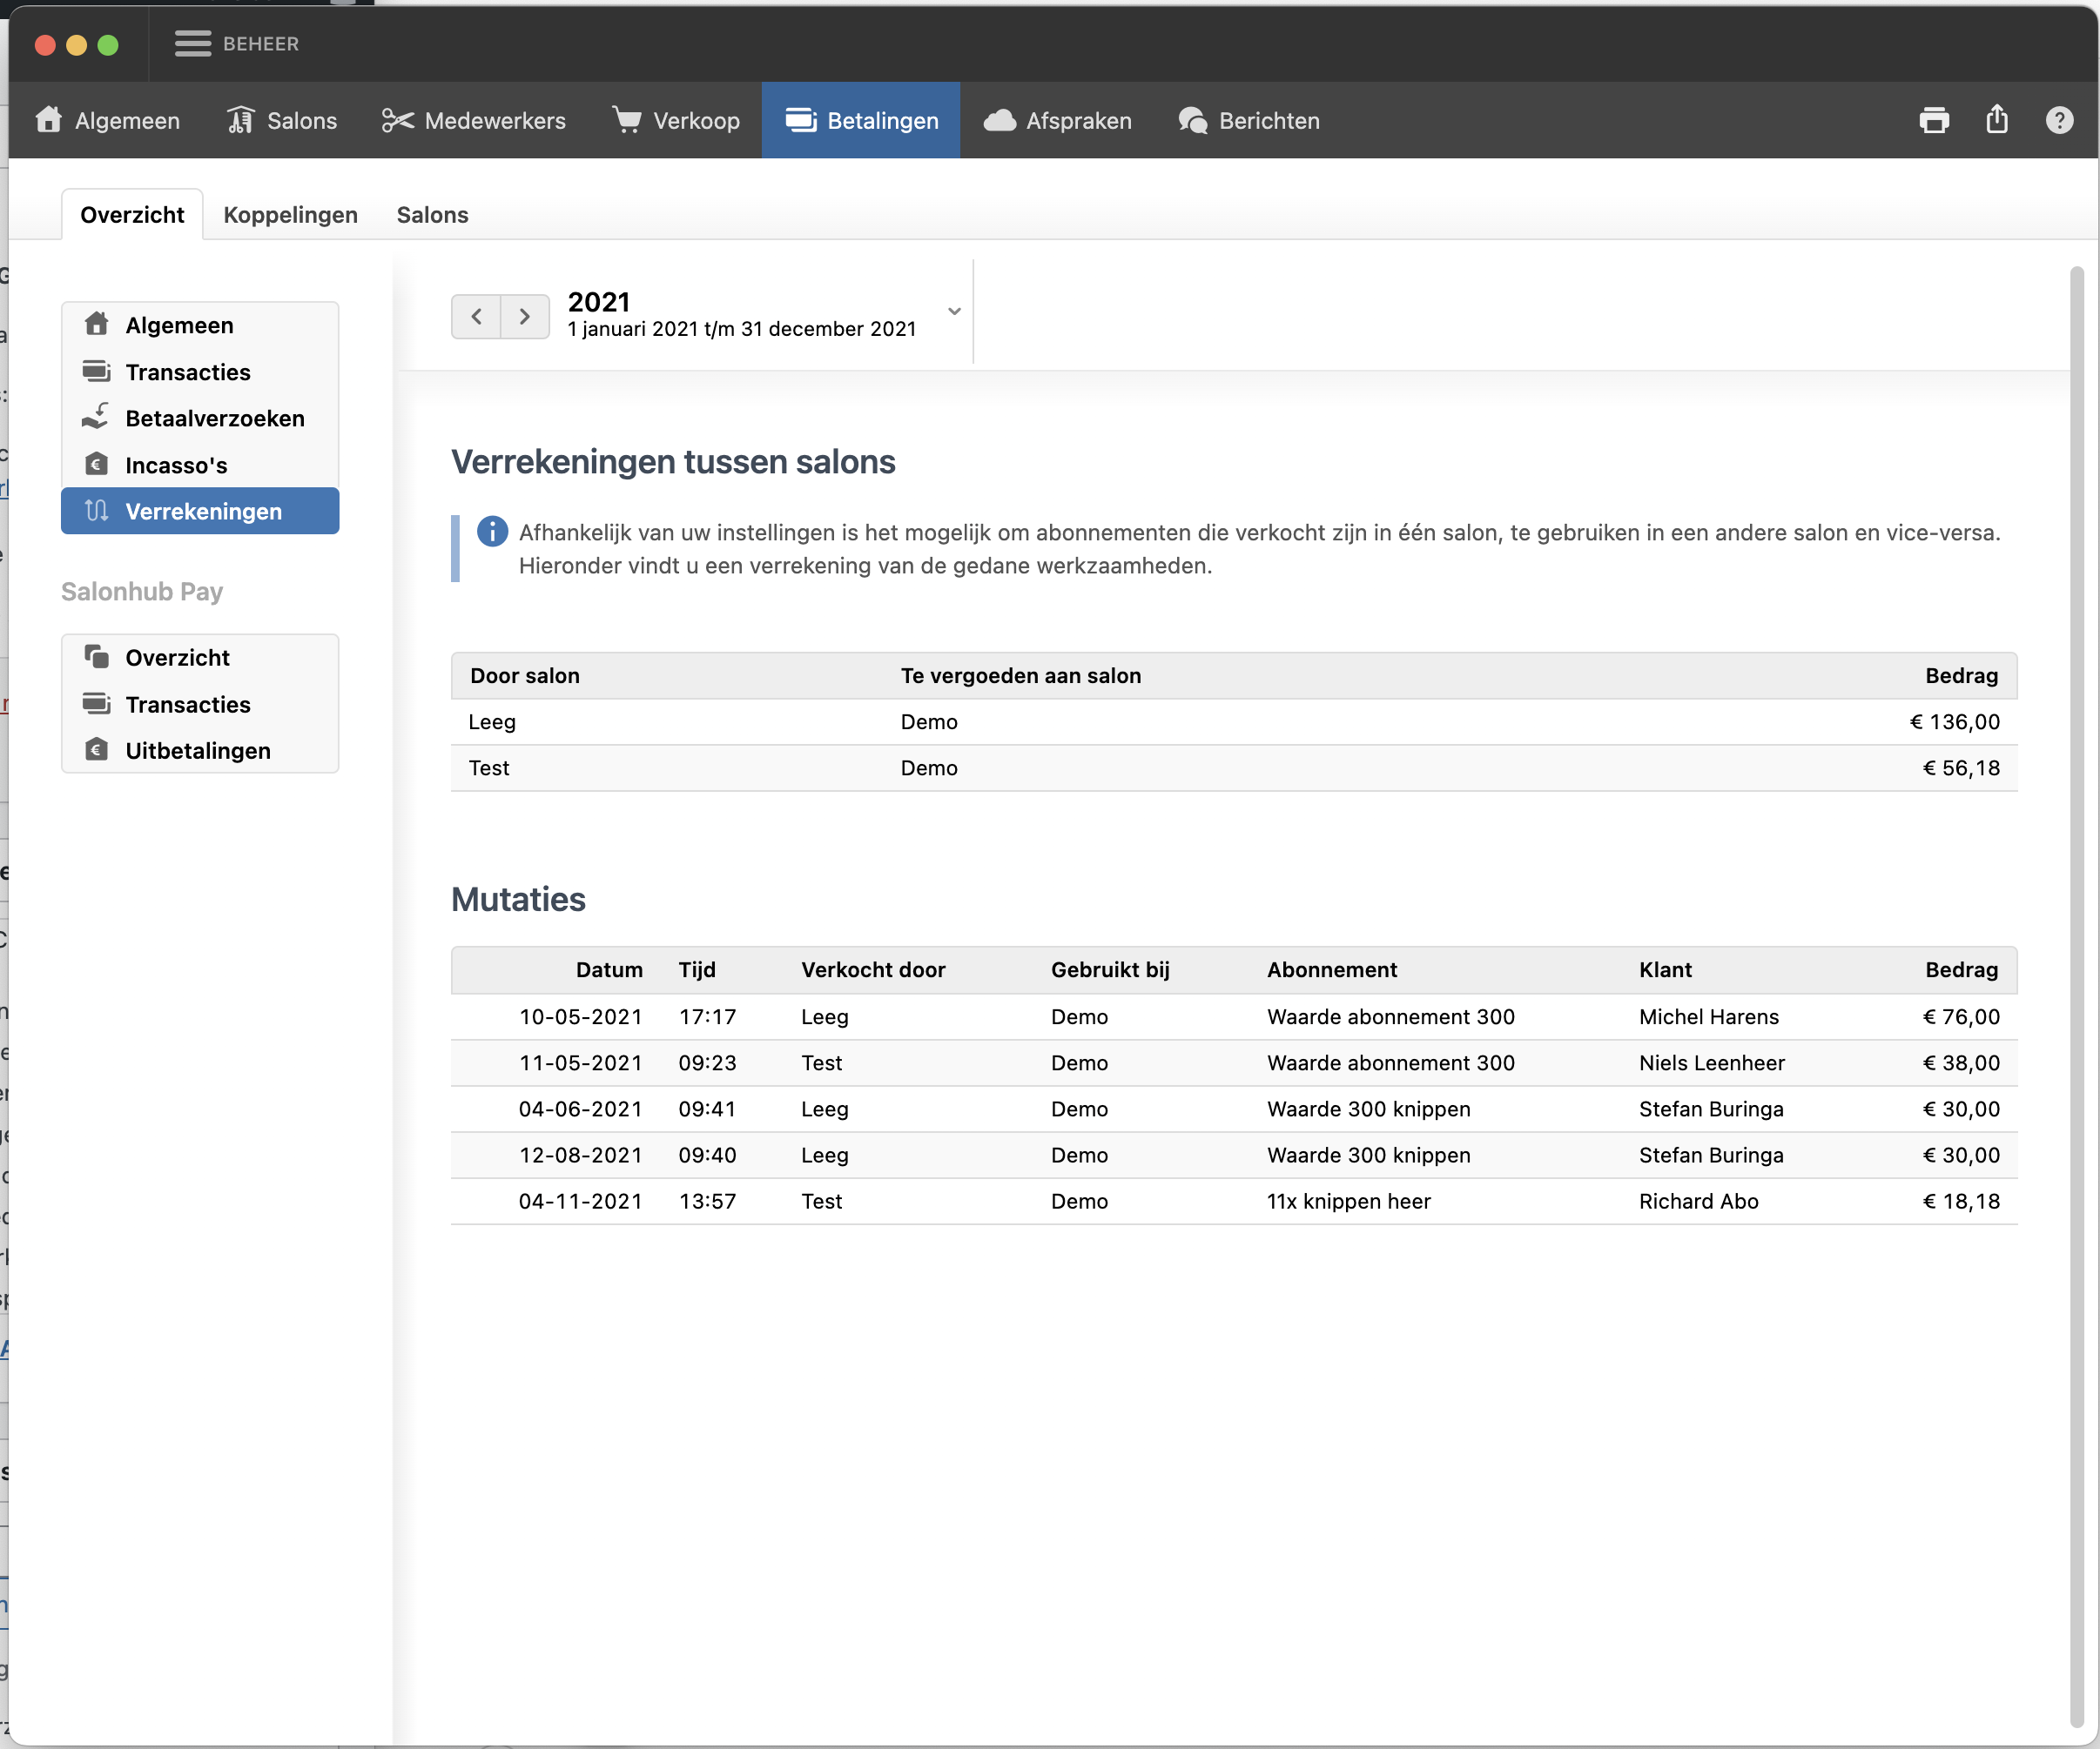Expand the 2021 period dropdown
This screenshot has width=2100, height=1749.
[954, 312]
